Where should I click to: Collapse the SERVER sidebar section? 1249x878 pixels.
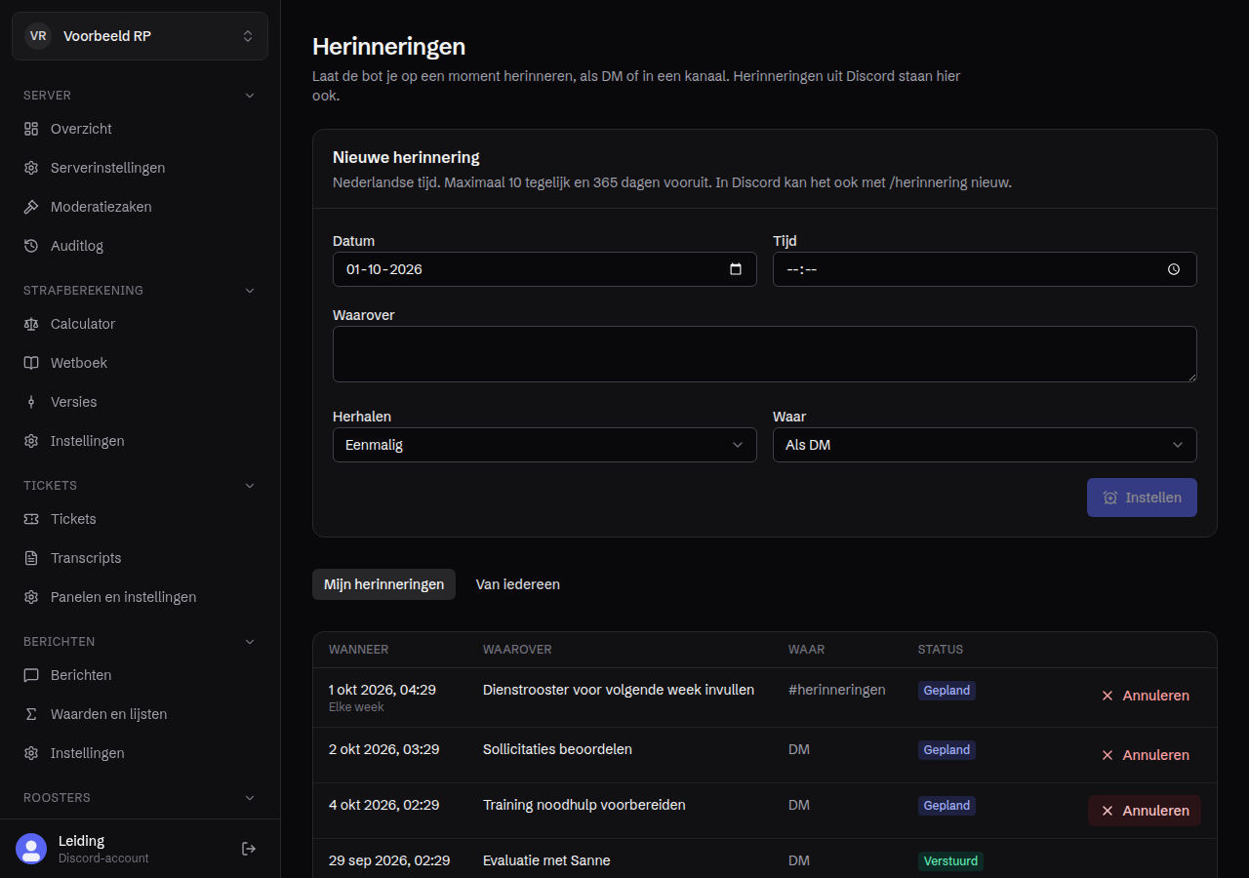click(x=250, y=96)
